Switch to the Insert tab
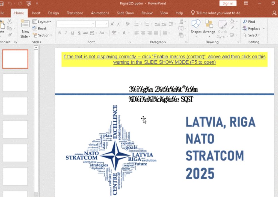The height and width of the screenshot is (197, 278). pos(36,13)
